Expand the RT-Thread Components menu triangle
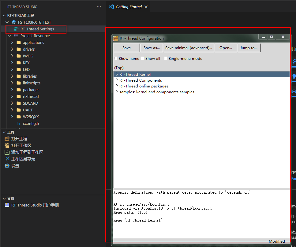 point(117,80)
